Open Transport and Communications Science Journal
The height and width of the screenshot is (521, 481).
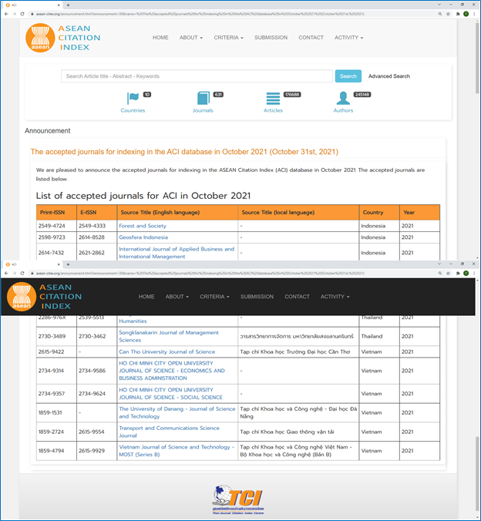point(169,432)
